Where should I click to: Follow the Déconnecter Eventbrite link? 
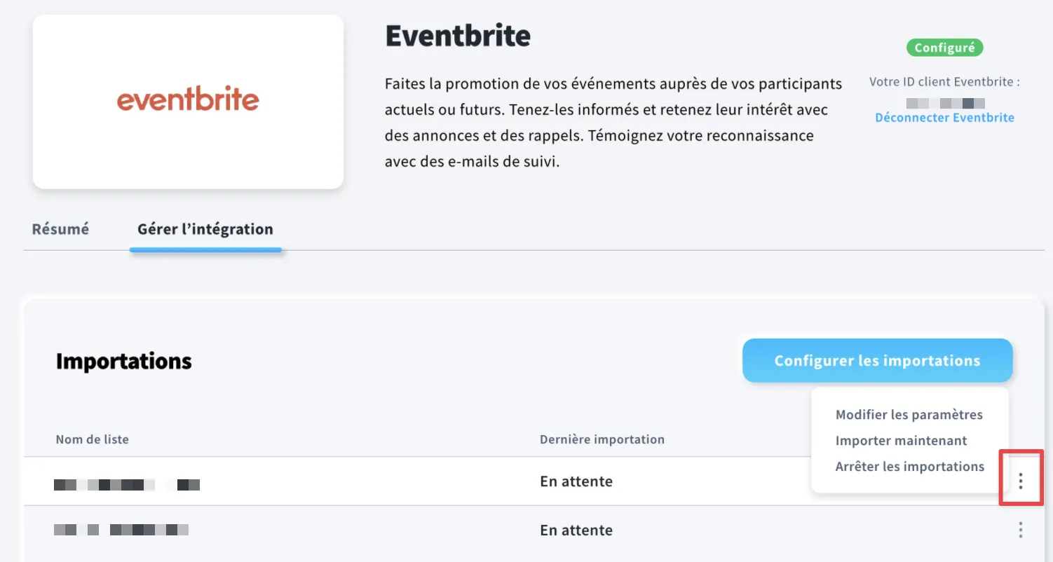945,118
